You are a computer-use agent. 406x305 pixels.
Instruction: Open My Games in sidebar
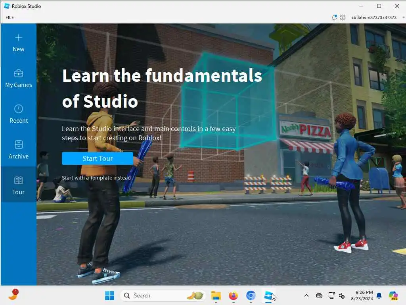[x=19, y=78]
